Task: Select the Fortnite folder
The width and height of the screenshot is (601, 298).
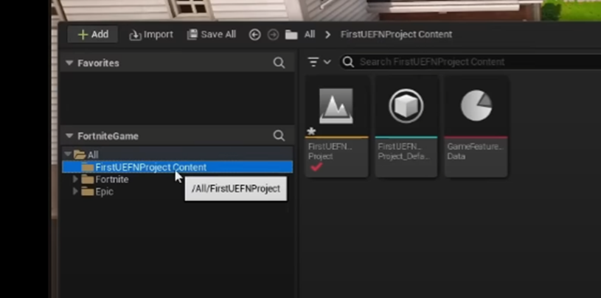Action: [x=112, y=179]
